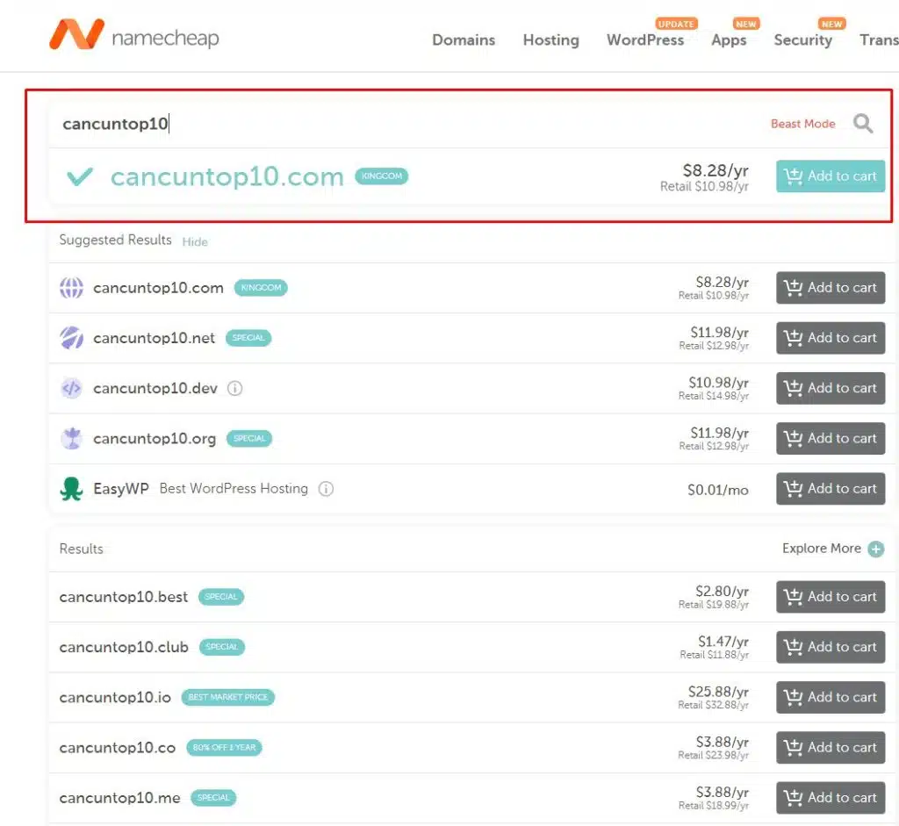Click the $0.01/mo EasyWP price
Image resolution: width=899 pixels, height=826 pixels.
click(718, 490)
